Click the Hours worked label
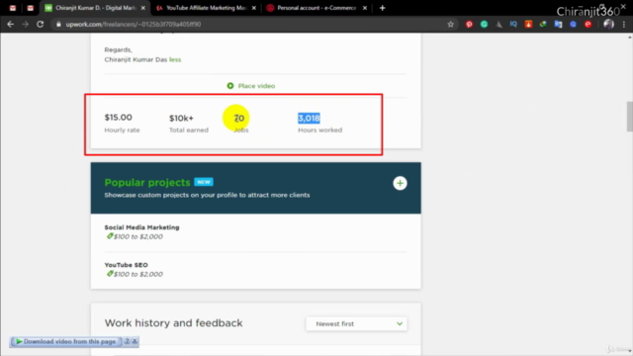 (320, 130)
